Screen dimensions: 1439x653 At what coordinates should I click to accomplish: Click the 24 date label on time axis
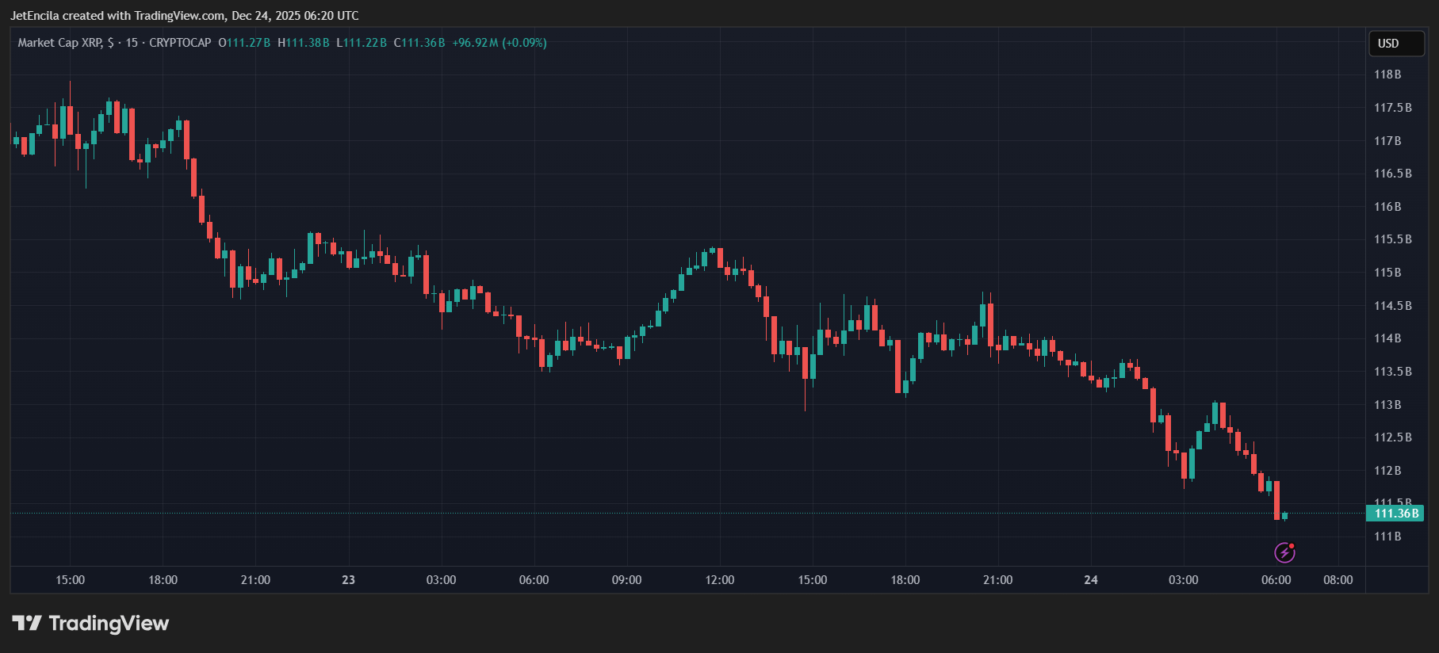tap(1091, 580)
